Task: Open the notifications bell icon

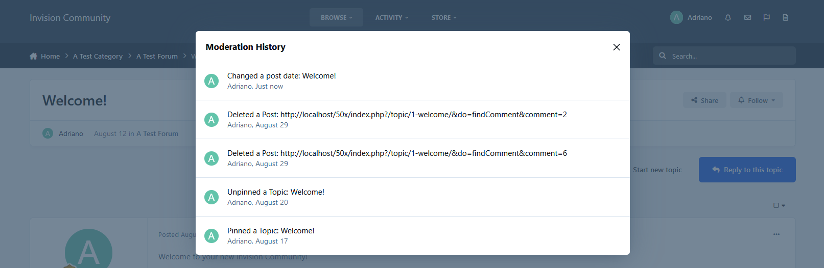Action: point(728,17)
